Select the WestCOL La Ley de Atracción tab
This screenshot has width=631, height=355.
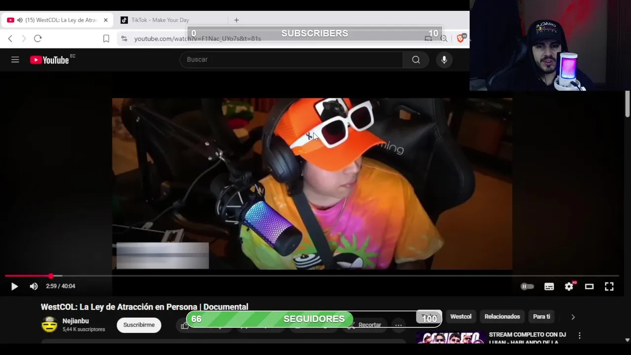click(57, 20)
